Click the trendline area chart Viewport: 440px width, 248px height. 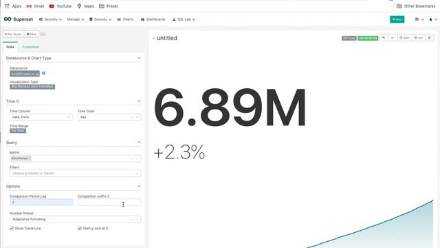(371, 224)
